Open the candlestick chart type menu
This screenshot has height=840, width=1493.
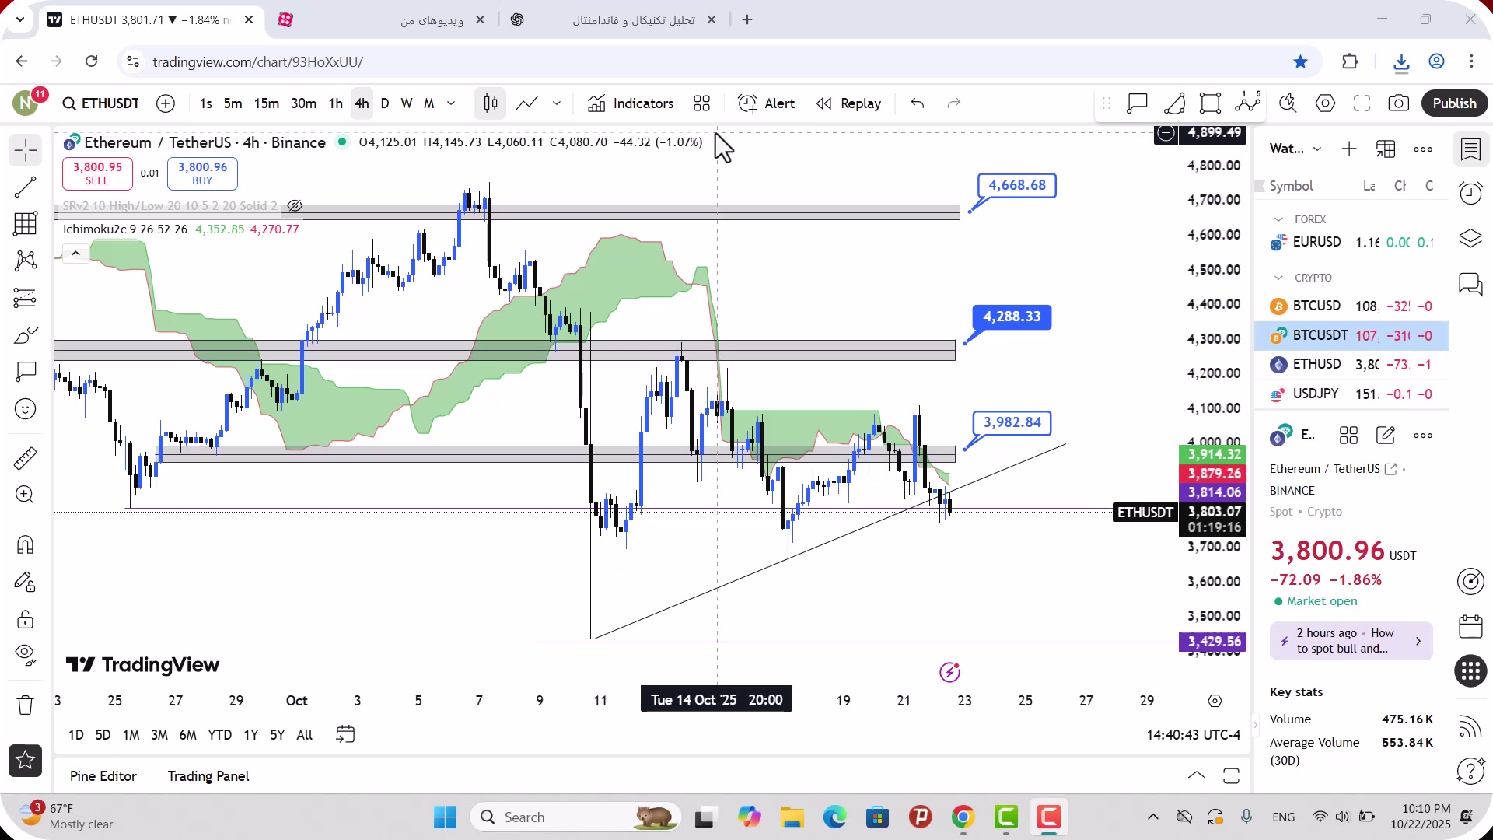point(491,103)
